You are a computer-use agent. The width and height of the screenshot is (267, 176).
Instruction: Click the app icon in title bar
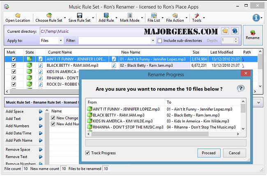[7, 7]
